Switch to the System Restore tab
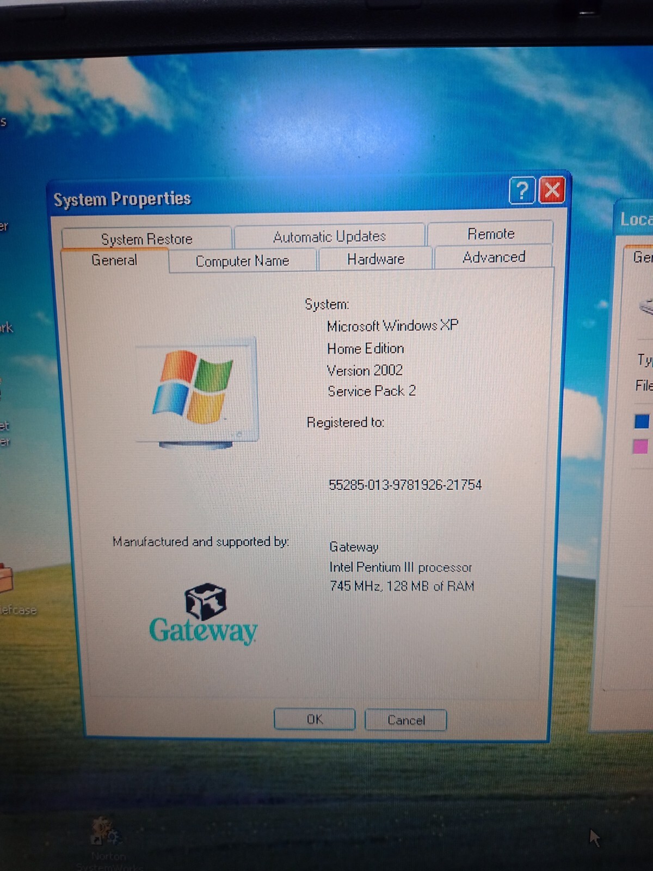The height and width of the screenshot is (871, 653). 146,238
